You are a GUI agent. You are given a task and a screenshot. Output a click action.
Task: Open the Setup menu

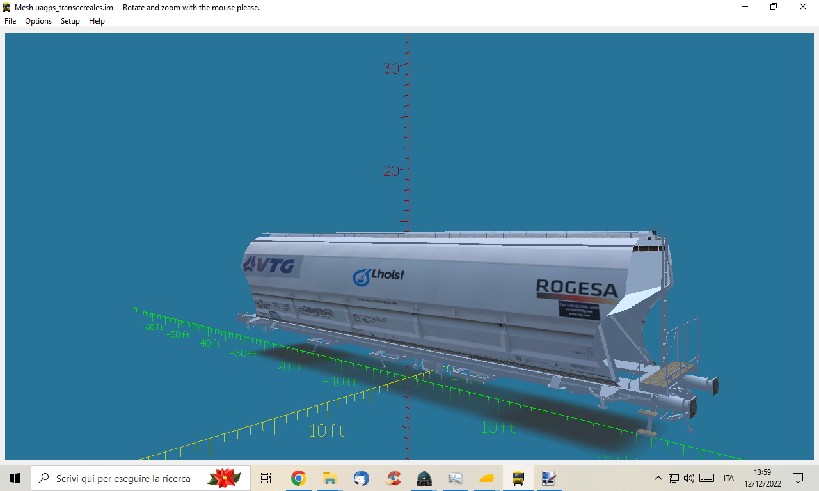pos(70,21)
